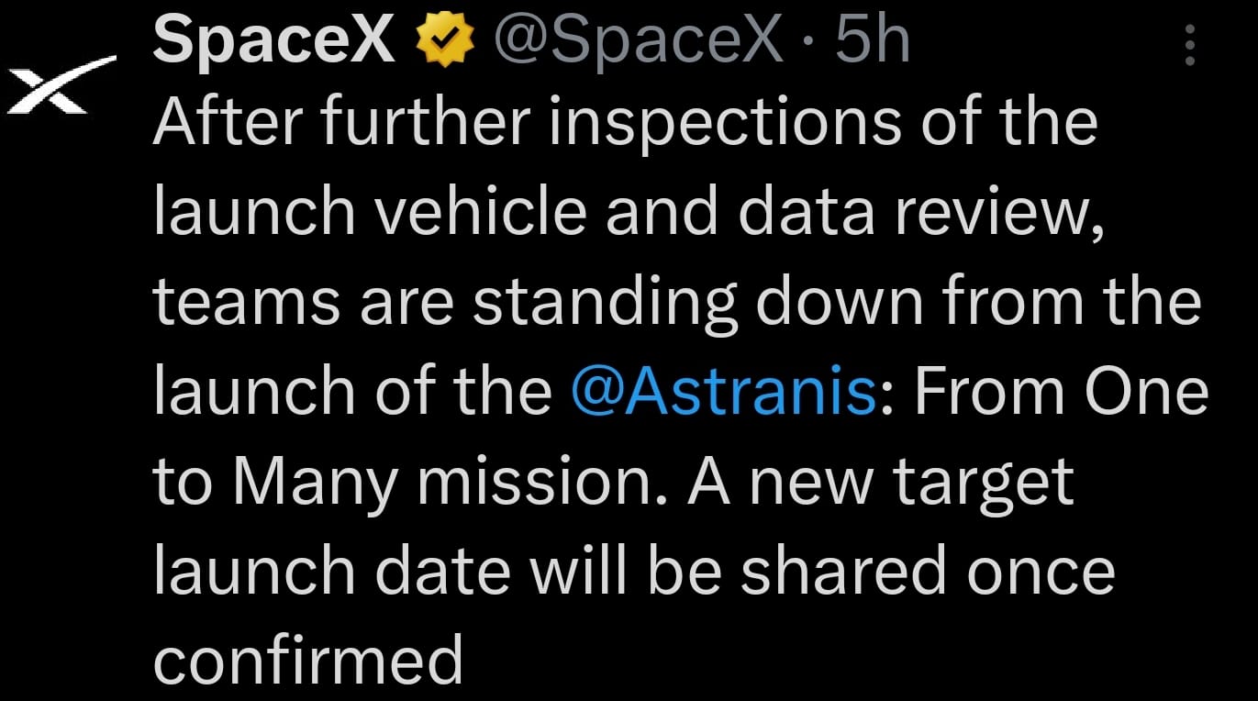Click the words "shared once"
This screenshot has height=701, width=1258.
tap(927, 572)
